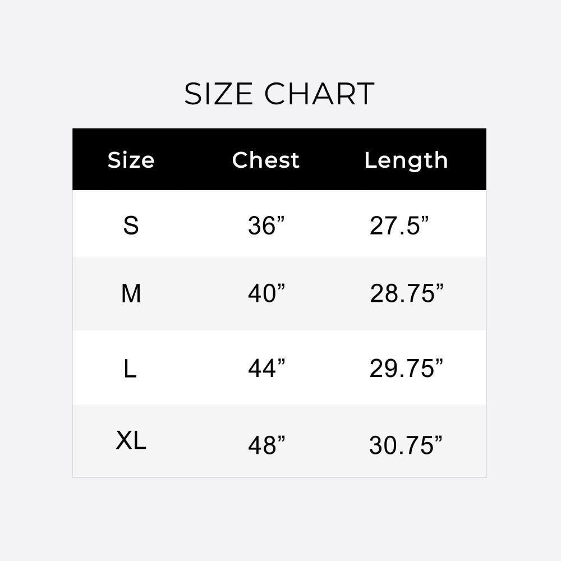Pick the 30.75" length value
Screen dimensions: 561x561
(406, 445)
